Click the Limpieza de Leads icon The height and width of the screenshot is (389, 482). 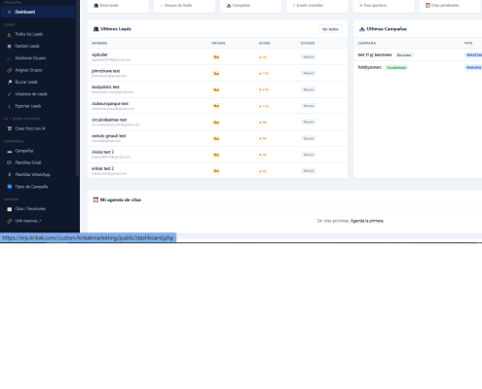tap(9, 94)
